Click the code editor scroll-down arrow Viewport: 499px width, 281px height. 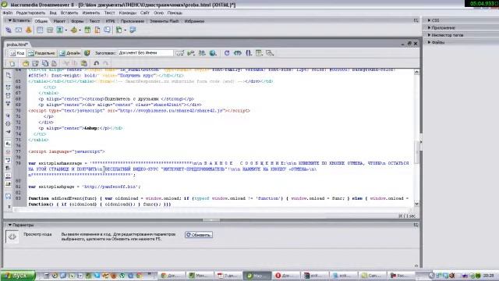pyautogui.click(x=416, y=203)
